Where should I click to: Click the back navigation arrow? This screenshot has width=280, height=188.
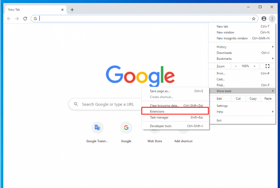tap(9, 18)
